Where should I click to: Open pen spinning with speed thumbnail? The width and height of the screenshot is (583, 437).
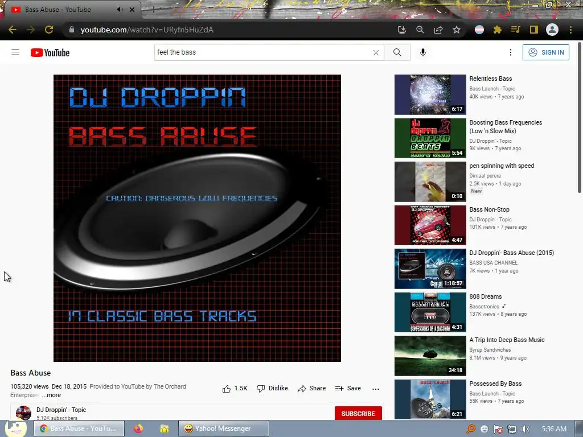coord(430,182)
